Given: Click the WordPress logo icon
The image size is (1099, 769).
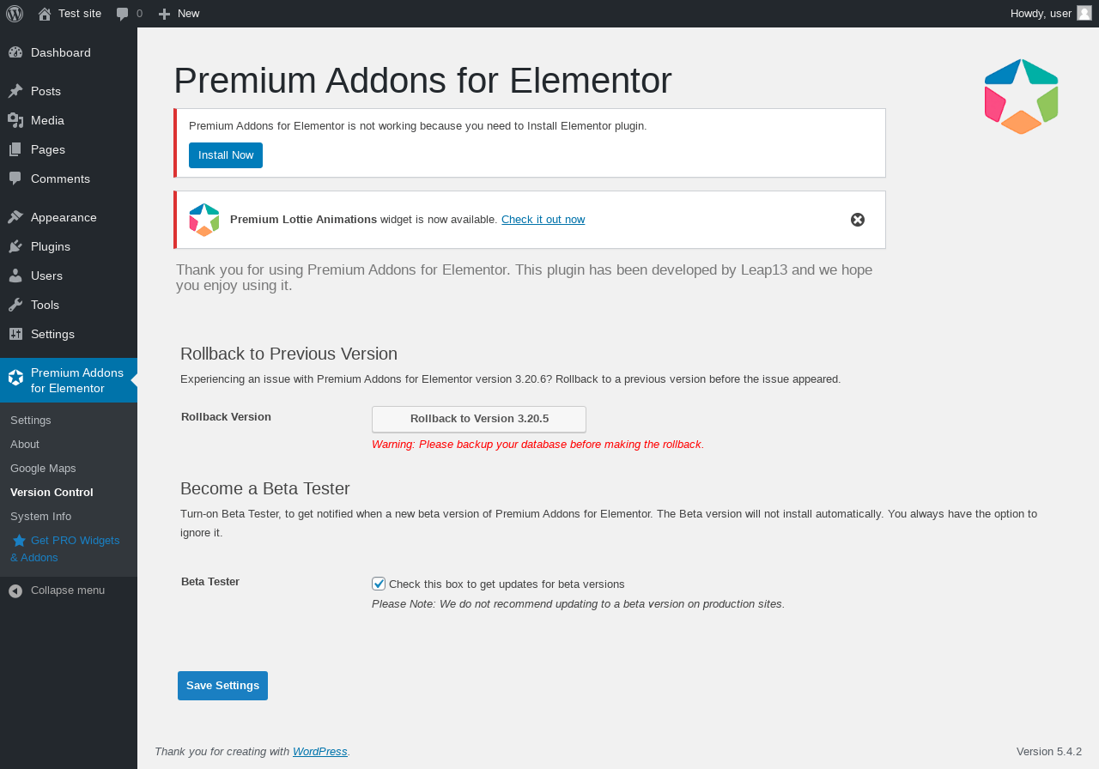Looking at the screenshot, I should (15, 14).
